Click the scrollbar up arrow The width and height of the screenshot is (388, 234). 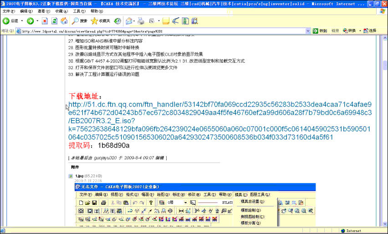tap(385, 38)
